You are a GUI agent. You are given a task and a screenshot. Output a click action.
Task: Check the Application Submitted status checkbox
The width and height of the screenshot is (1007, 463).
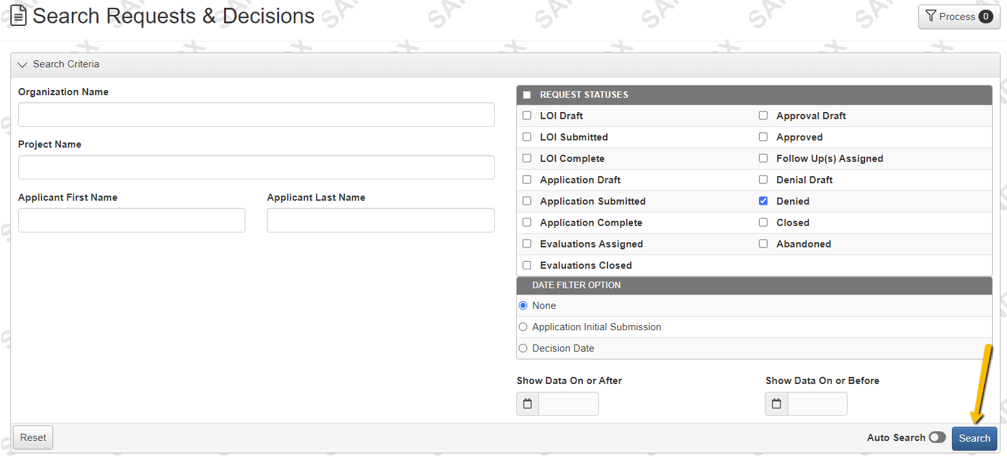(x=526, y=201)
